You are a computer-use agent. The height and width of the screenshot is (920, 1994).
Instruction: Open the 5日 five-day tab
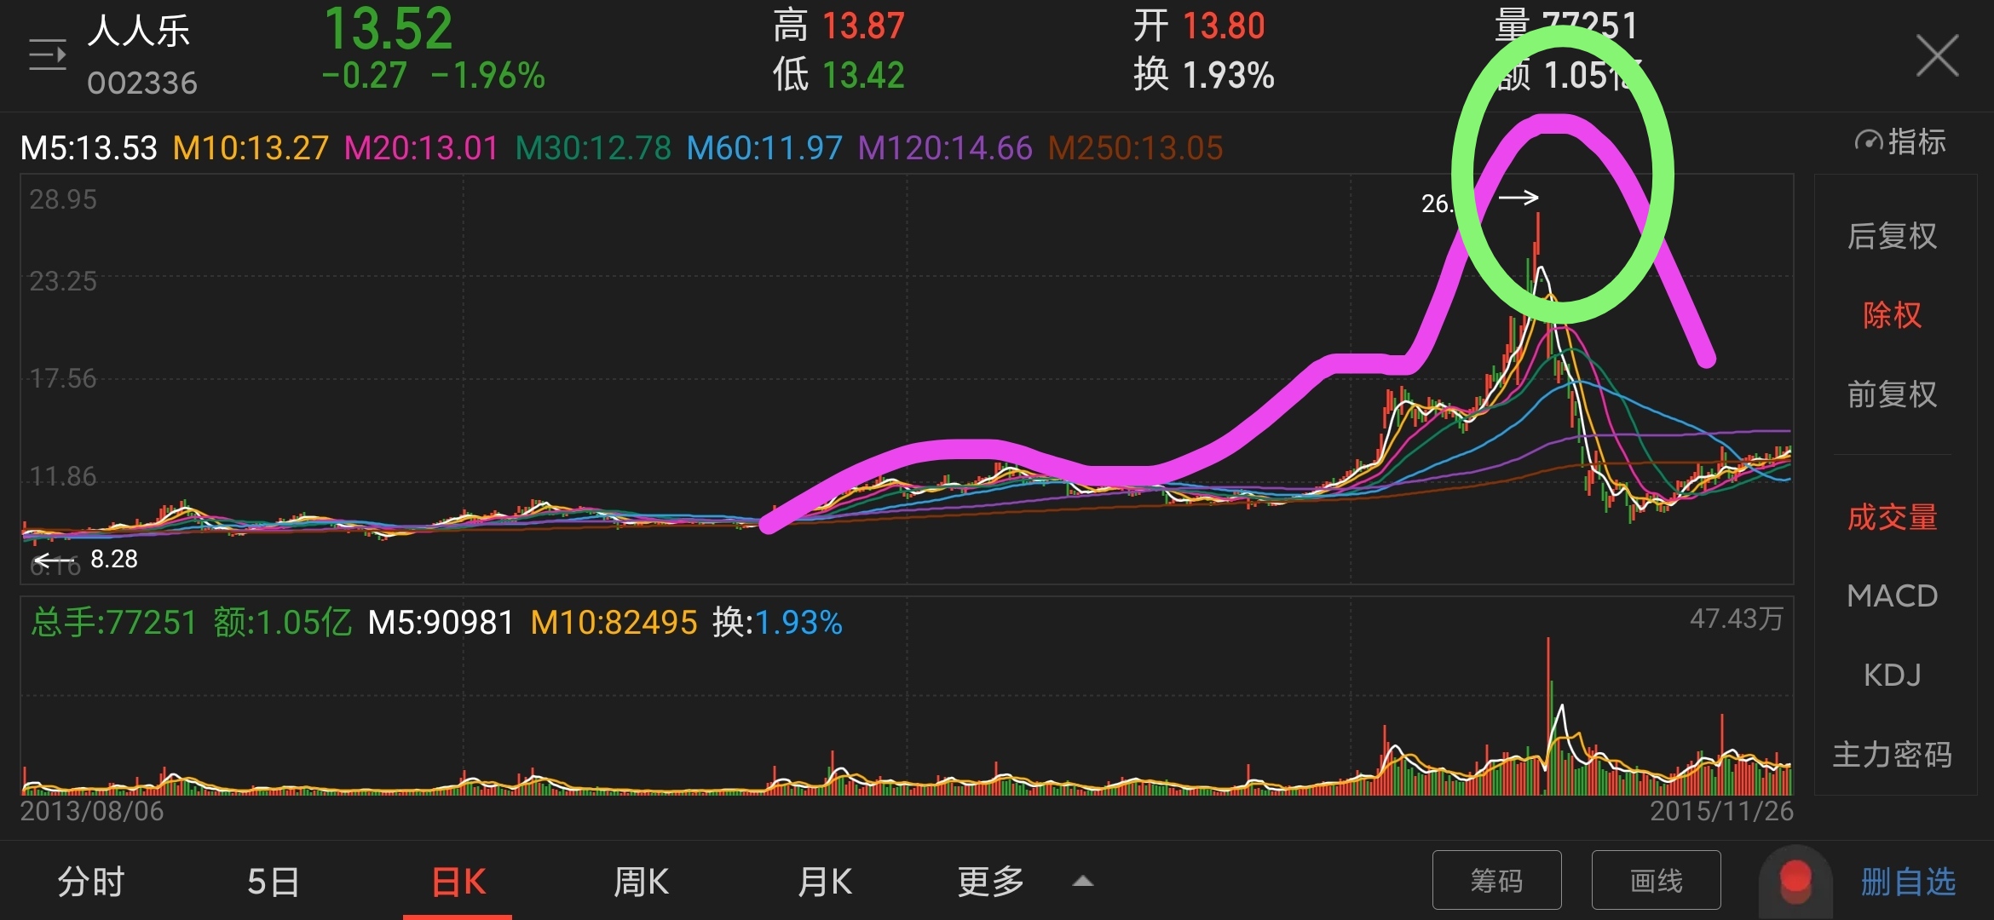point(274,882)
